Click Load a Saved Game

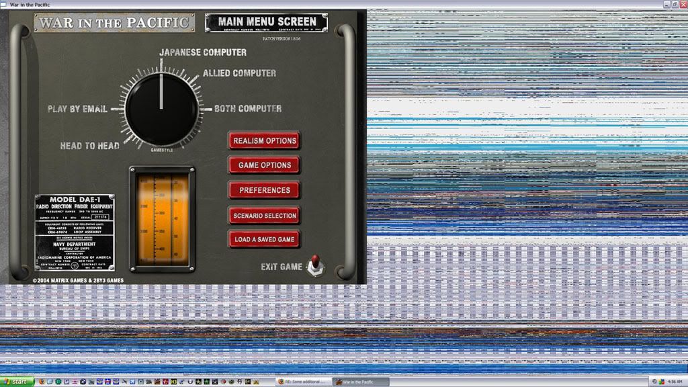pos(265,239)
